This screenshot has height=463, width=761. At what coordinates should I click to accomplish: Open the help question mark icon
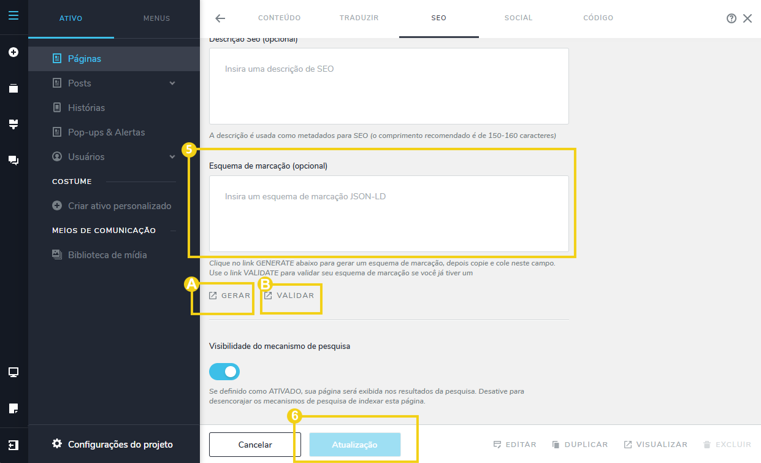tap(731, 18)
